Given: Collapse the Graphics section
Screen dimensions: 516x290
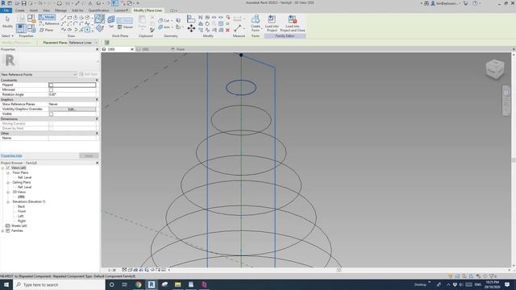Looking at the screenshot, I should pos(97,99).
